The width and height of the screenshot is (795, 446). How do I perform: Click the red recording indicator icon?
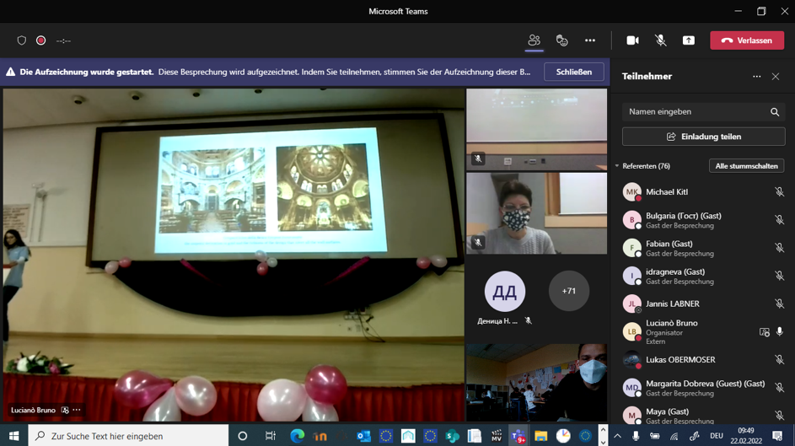[x=40, y=40]
